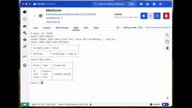Add extensions plus icon in sidebar
This screenshot has height=108, width=192.
[x=25, y=65]
